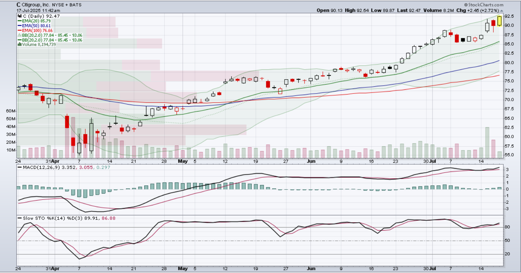Click the 90.0 price axis label
This screenshot has height=273, width=521.
[509, 25]
